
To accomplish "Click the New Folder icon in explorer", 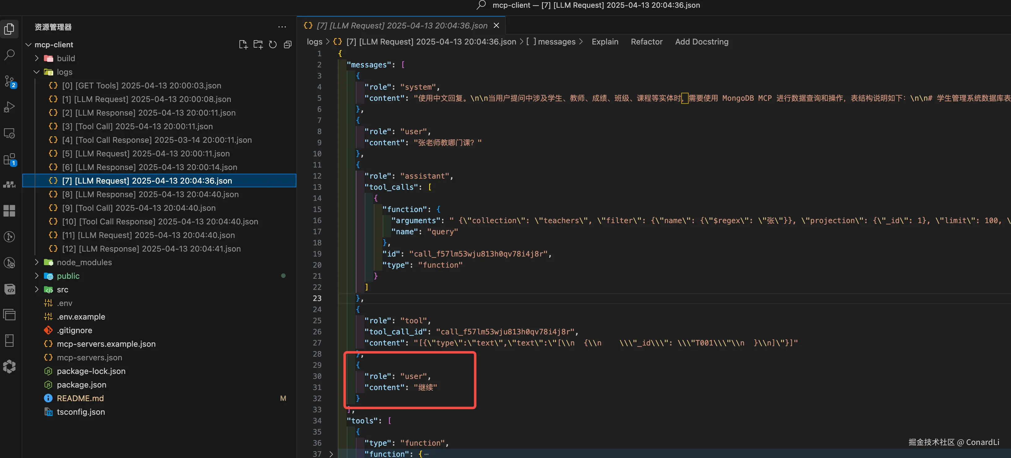I will pyautogui.click(x=258, y=45).
